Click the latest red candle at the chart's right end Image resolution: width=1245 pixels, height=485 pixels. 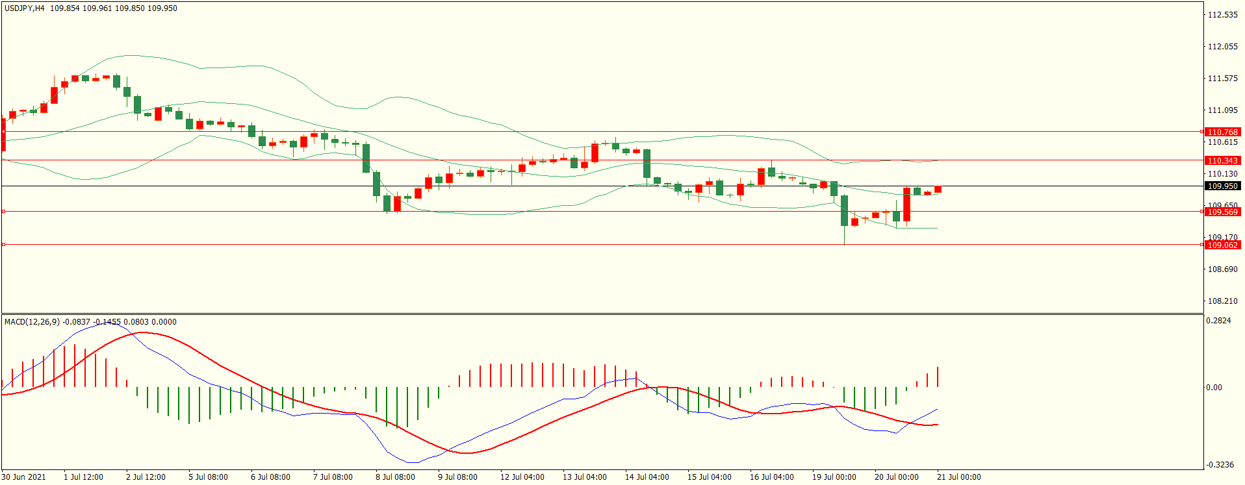click(x=938, y=190)
